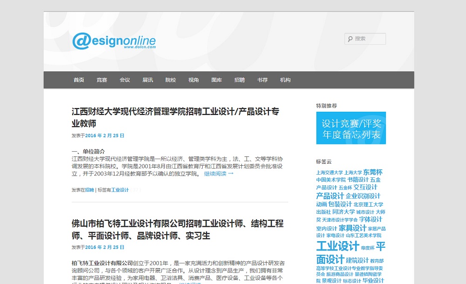The height and width of the screenshot is (284, 466).
Task: Open the 设计竞赛/评奖年度备忘列表 banner
Action: click(351, 128)
